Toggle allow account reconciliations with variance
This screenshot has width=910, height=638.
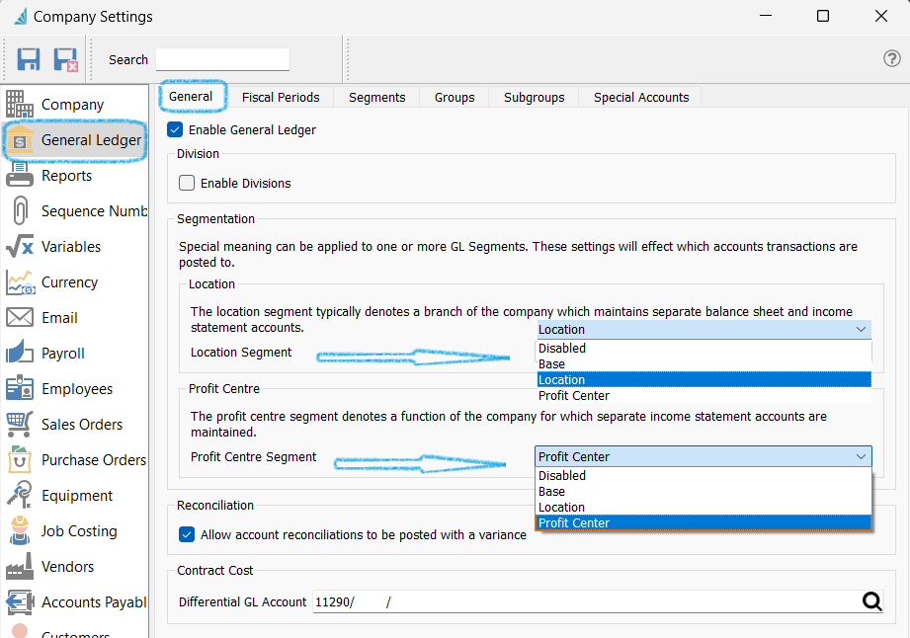pos(187,534)
